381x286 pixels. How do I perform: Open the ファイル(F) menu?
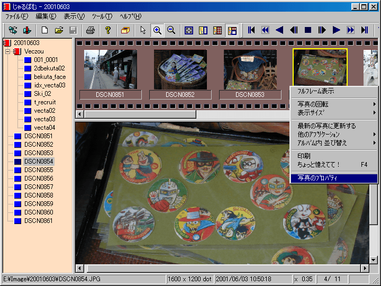[17, 16]
